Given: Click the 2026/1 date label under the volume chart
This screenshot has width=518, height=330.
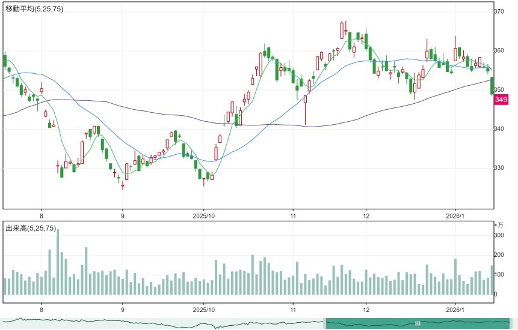Looking at the screenshot, I should click(x=455, y=310).
